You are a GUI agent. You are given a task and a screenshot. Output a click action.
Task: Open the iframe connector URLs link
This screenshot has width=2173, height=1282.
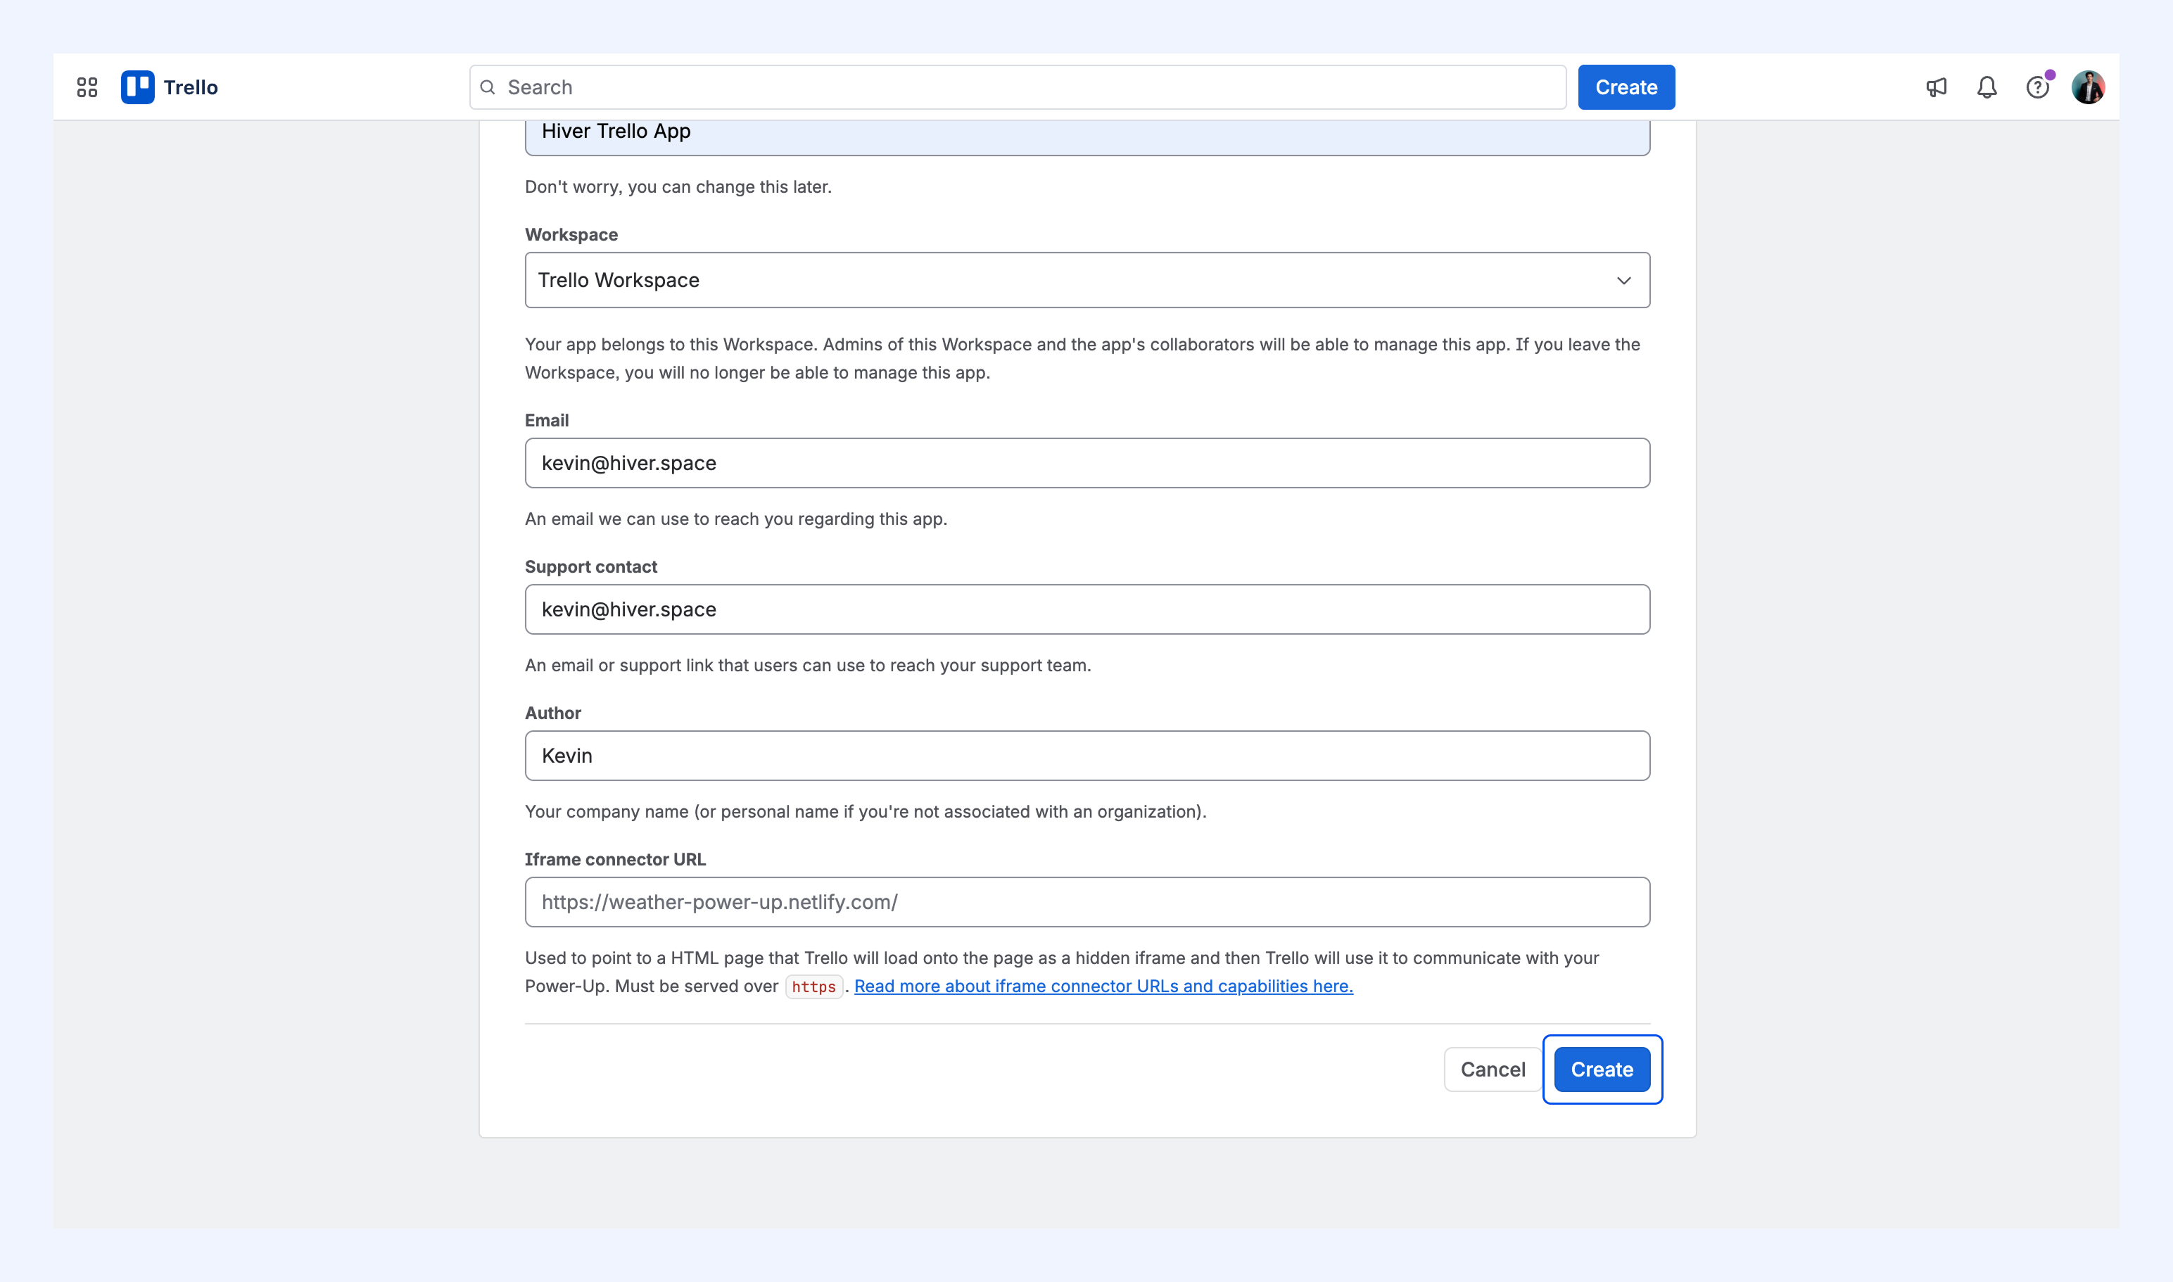click(x=1103, y=986)
